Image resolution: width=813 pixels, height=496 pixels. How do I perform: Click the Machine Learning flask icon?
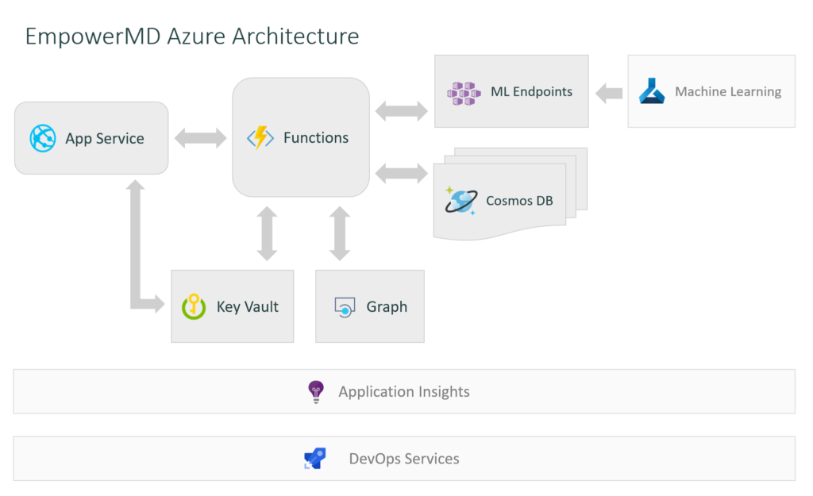653,90
